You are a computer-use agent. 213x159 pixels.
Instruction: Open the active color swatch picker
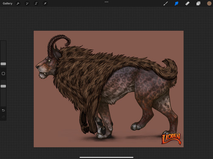[x=209, y=3]
